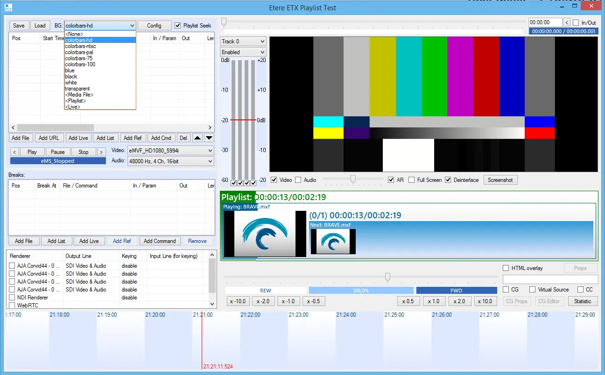Click the Add URL button
The width and height of the screenshot is (605, 375).
click(x=49, y=138)
